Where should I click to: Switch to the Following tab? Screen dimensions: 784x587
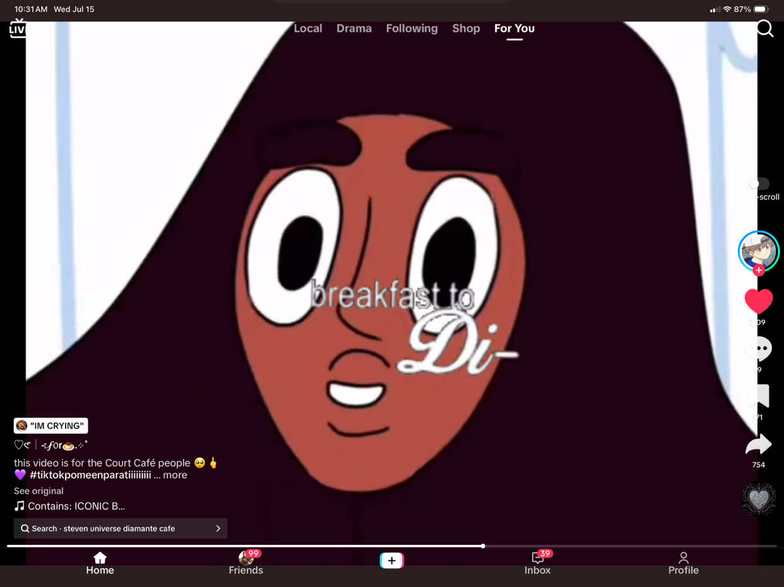412,28
